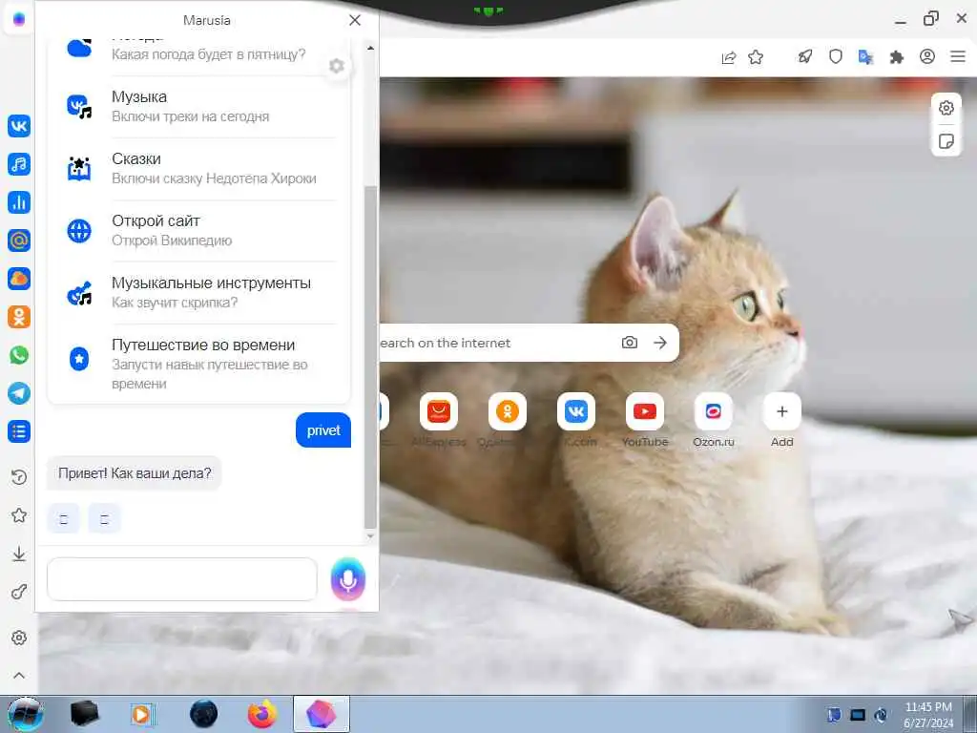Select the Открой сайт skill
Image resolution: width=977 pixels, height=733 pixels.
click(199, 231)
